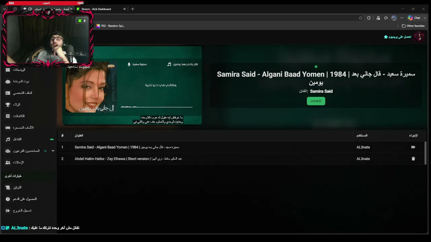Image resolution: width=431 pixels, height=242 pixels.
Task: Click the main song title heading Samira Said 1984
Action: coord(316,78)
